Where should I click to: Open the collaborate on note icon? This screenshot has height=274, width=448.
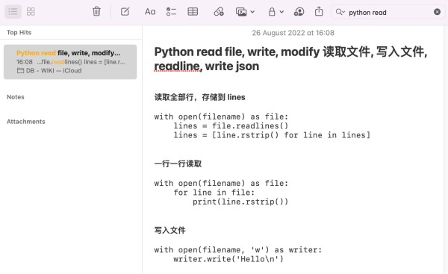[299, 12]
